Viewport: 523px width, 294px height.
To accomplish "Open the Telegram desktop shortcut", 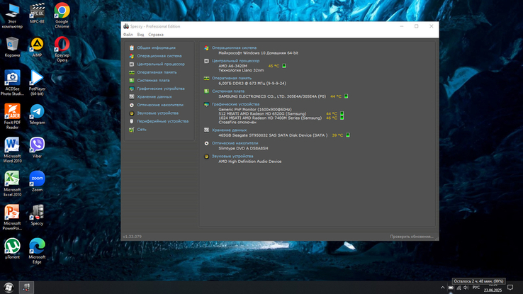I will click(37, 114).
